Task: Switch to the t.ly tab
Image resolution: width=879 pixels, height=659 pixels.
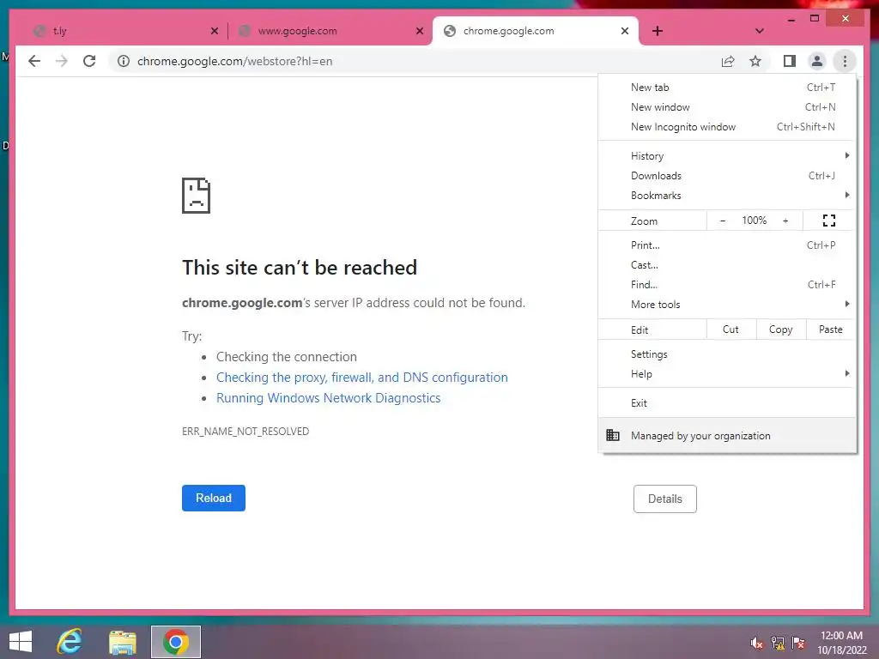Action: (x=122, y=31)
